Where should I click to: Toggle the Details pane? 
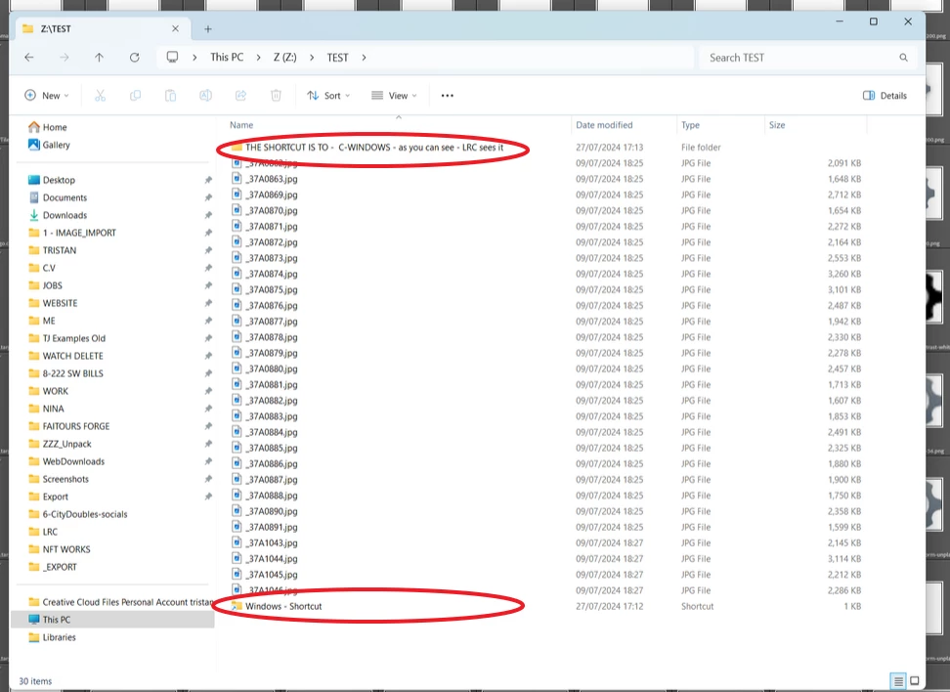click(x=885, y=95)
